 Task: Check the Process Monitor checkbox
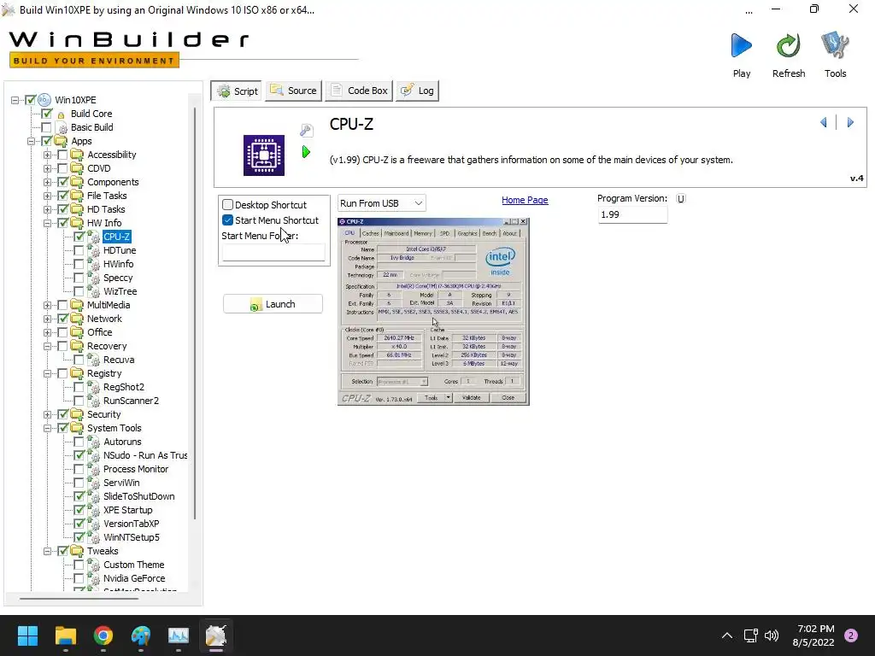coord(79,469)
